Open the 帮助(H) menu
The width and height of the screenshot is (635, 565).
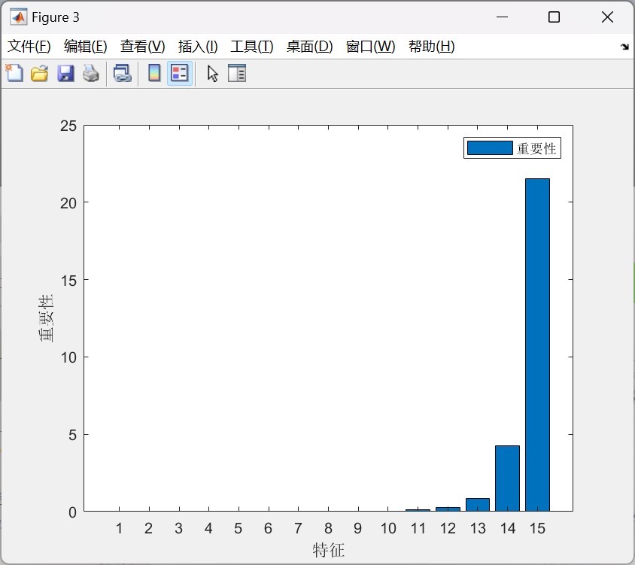tap(432, 47)
